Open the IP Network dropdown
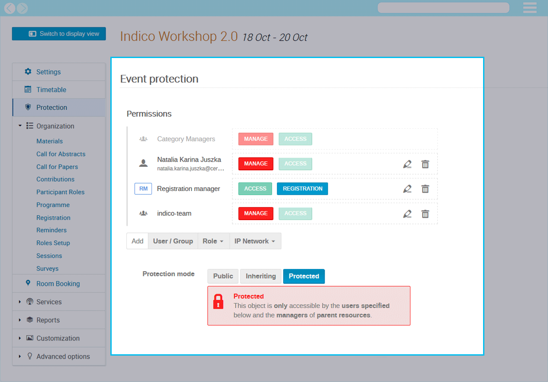 255,241
